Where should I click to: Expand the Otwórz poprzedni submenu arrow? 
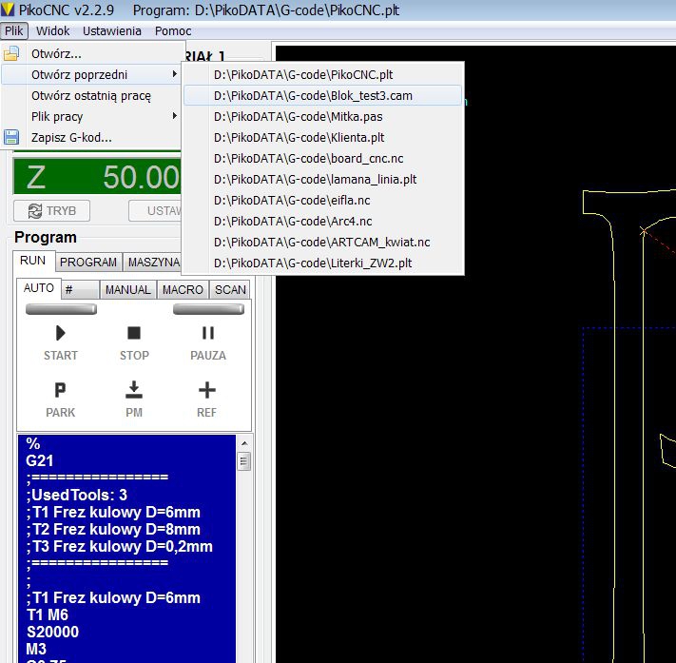click(174, 74)
